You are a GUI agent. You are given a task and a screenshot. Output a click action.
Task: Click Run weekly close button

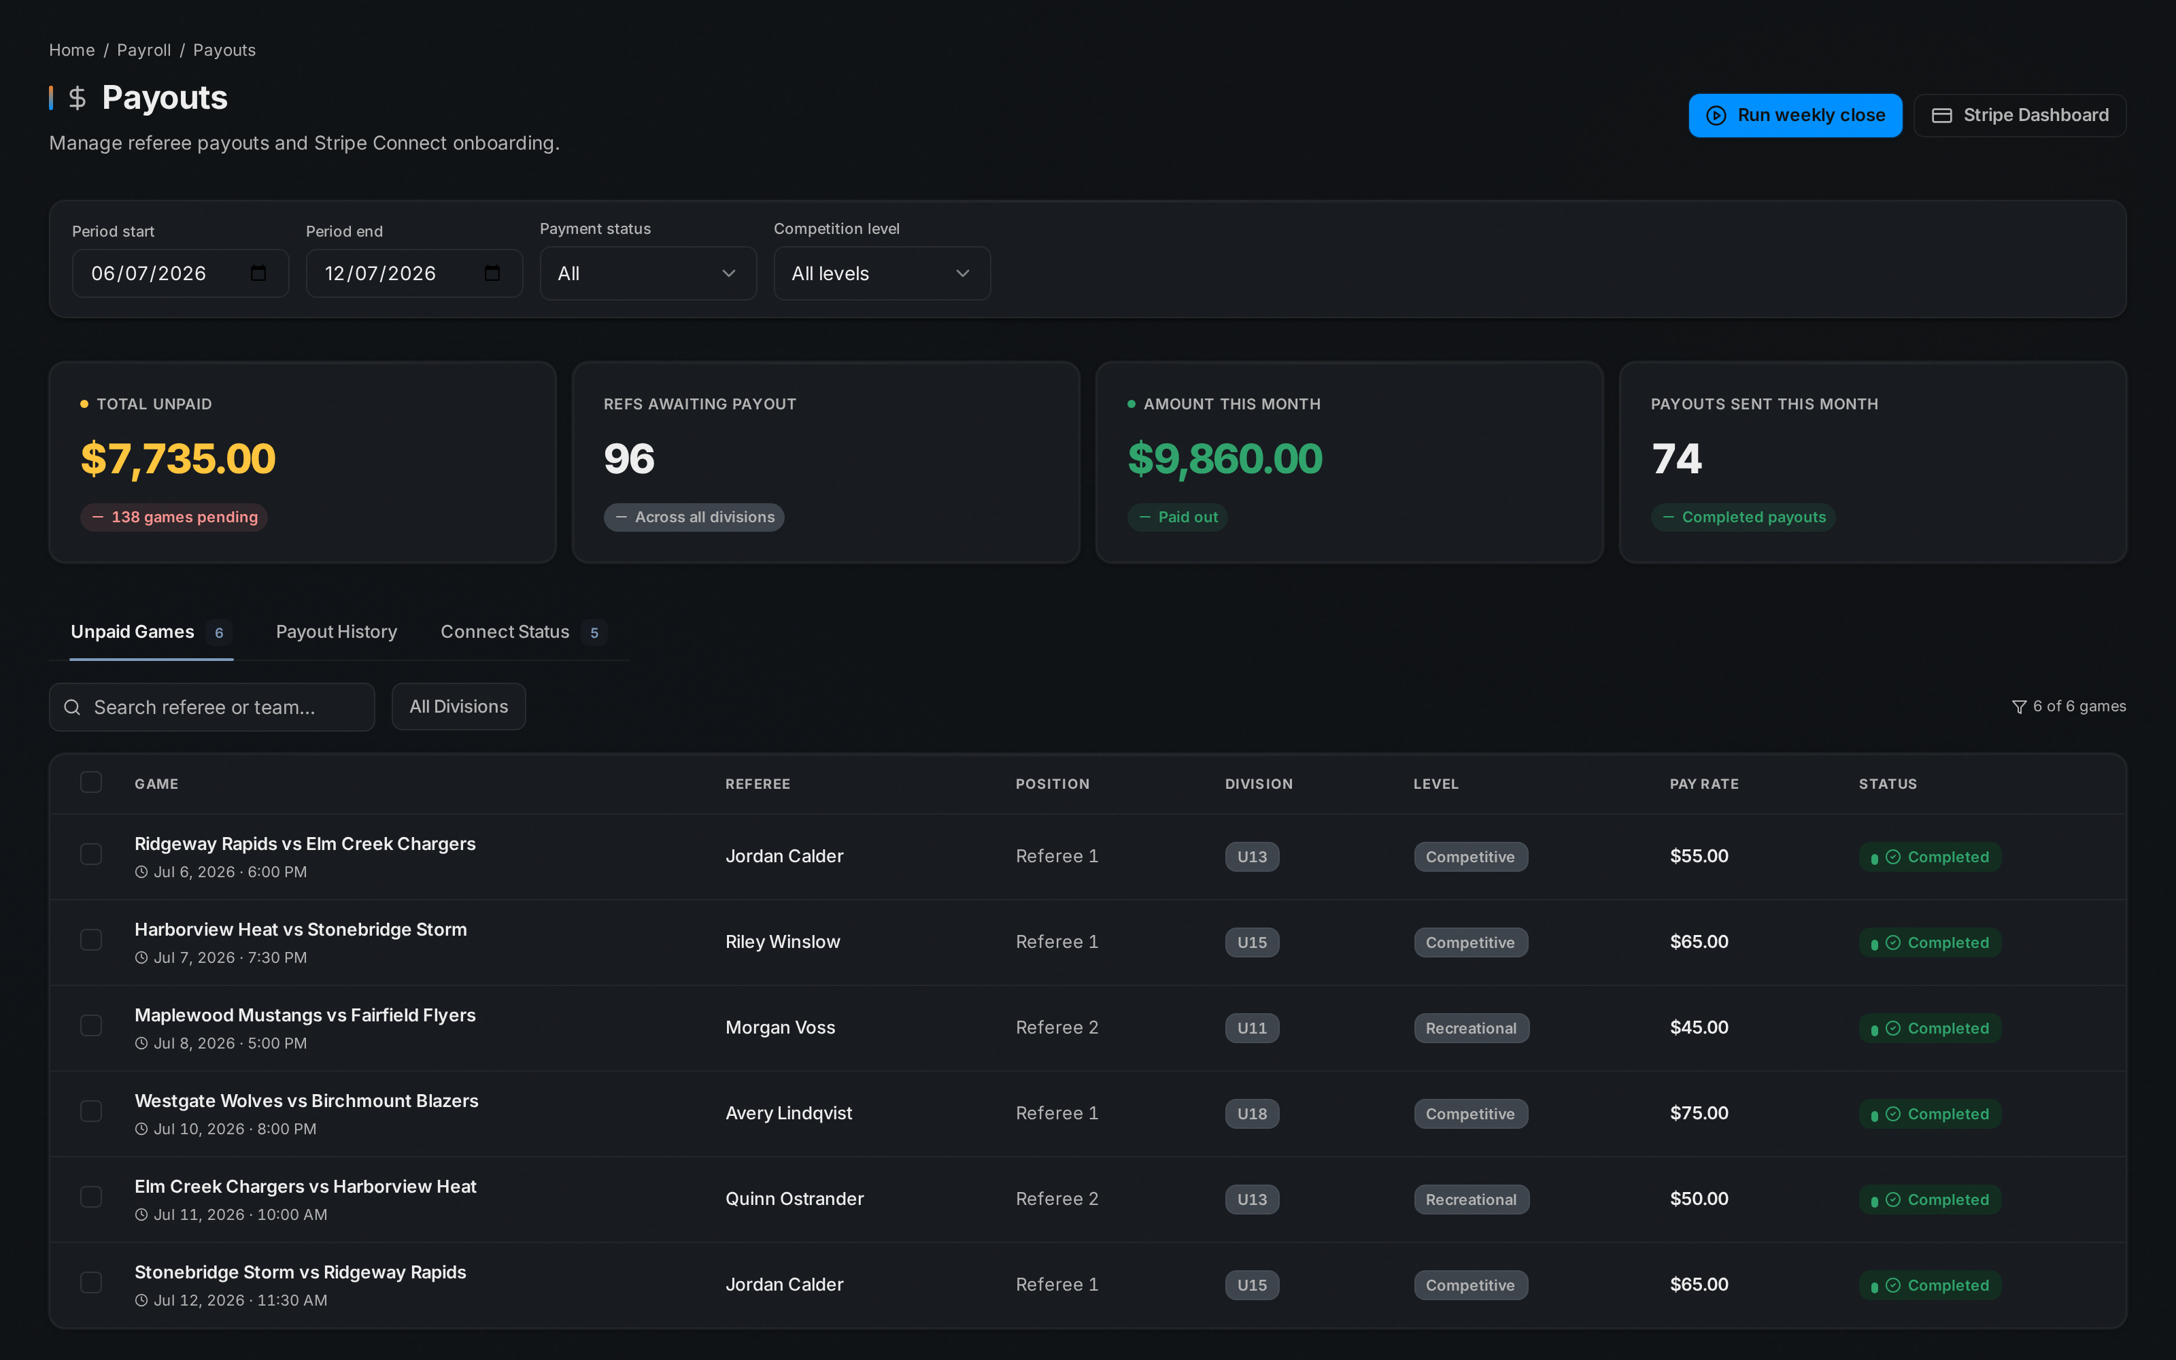click(x=1795, y=115)
